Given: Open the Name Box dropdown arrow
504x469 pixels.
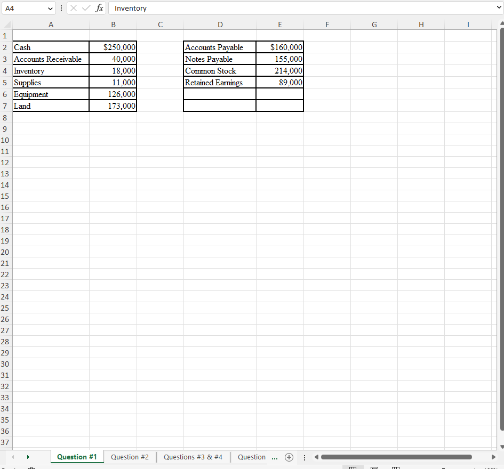Looking at the screenshot, I should (50, 9).
